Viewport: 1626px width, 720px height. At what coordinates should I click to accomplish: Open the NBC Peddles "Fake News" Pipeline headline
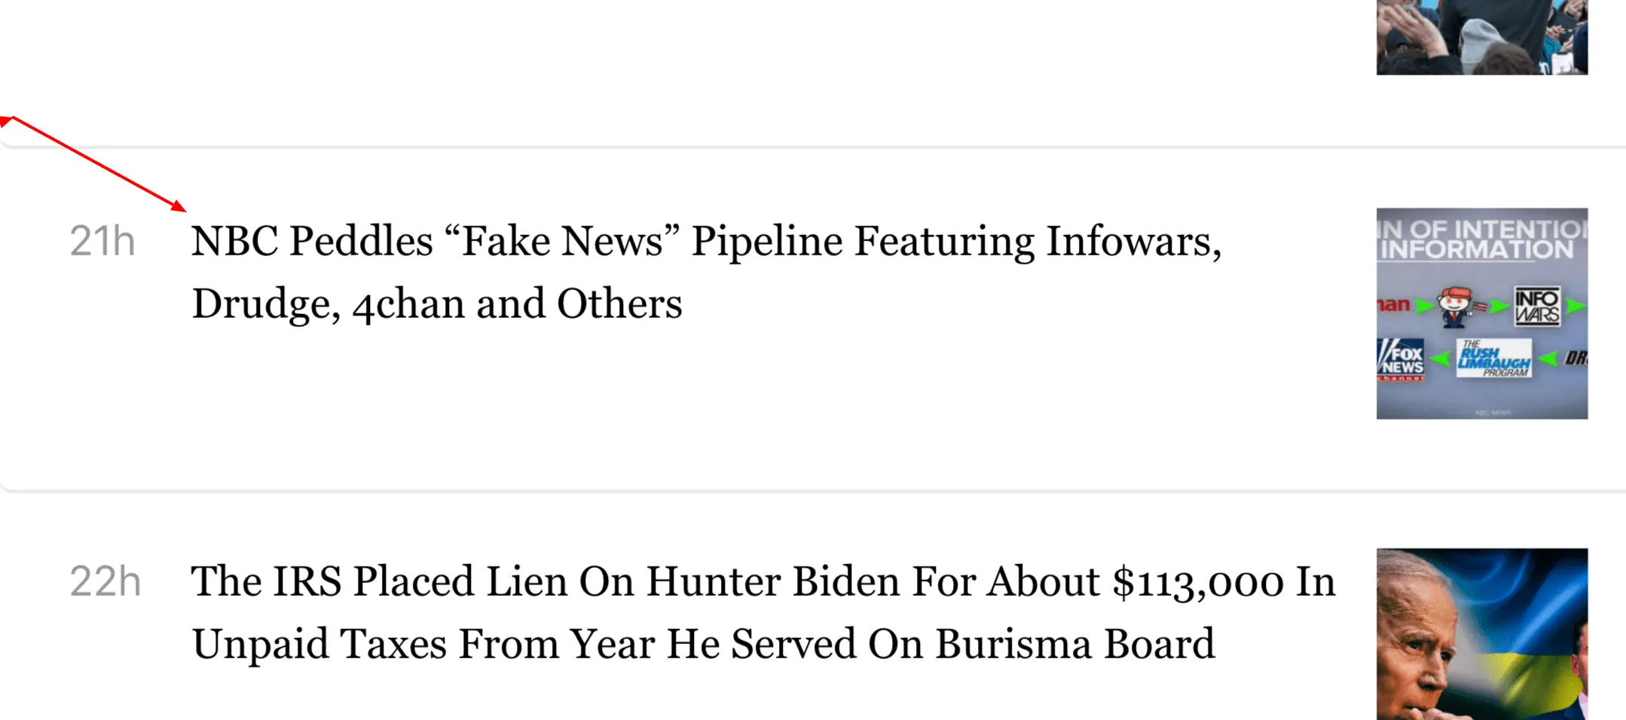coord(705,241)
